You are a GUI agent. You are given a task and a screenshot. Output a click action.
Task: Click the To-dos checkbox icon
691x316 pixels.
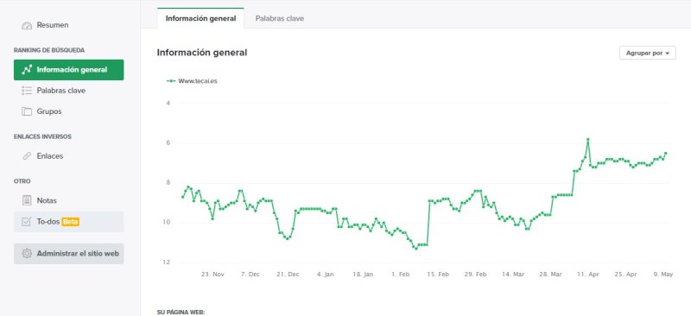27,222
